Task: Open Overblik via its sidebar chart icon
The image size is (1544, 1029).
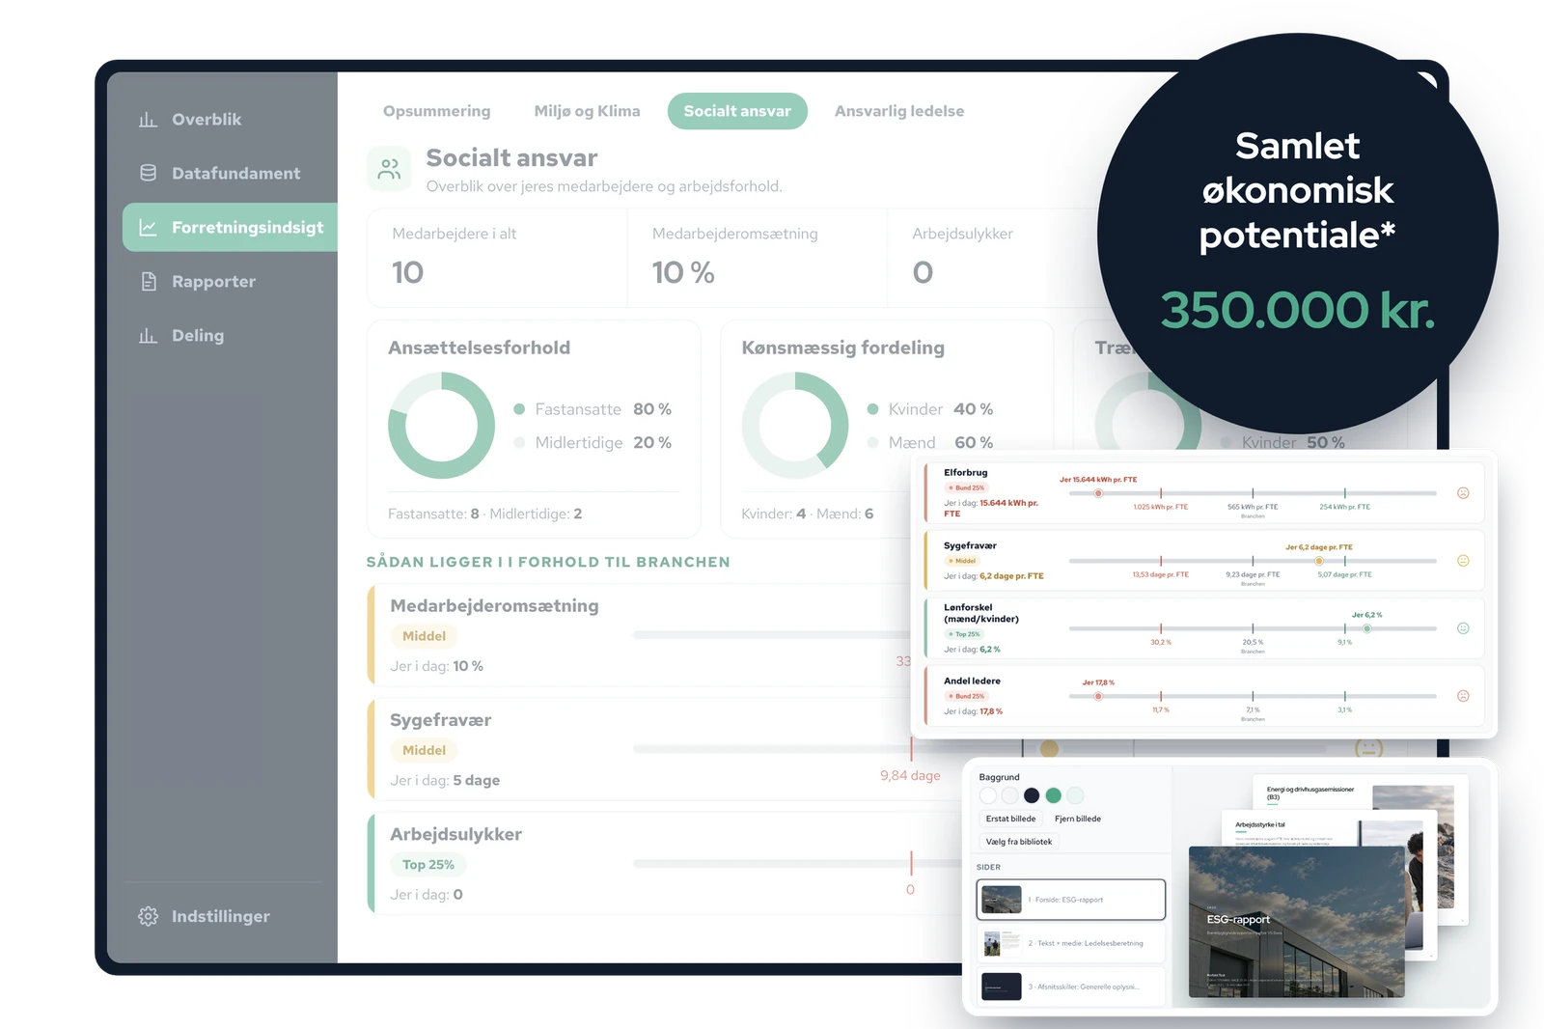Action: 148,120
